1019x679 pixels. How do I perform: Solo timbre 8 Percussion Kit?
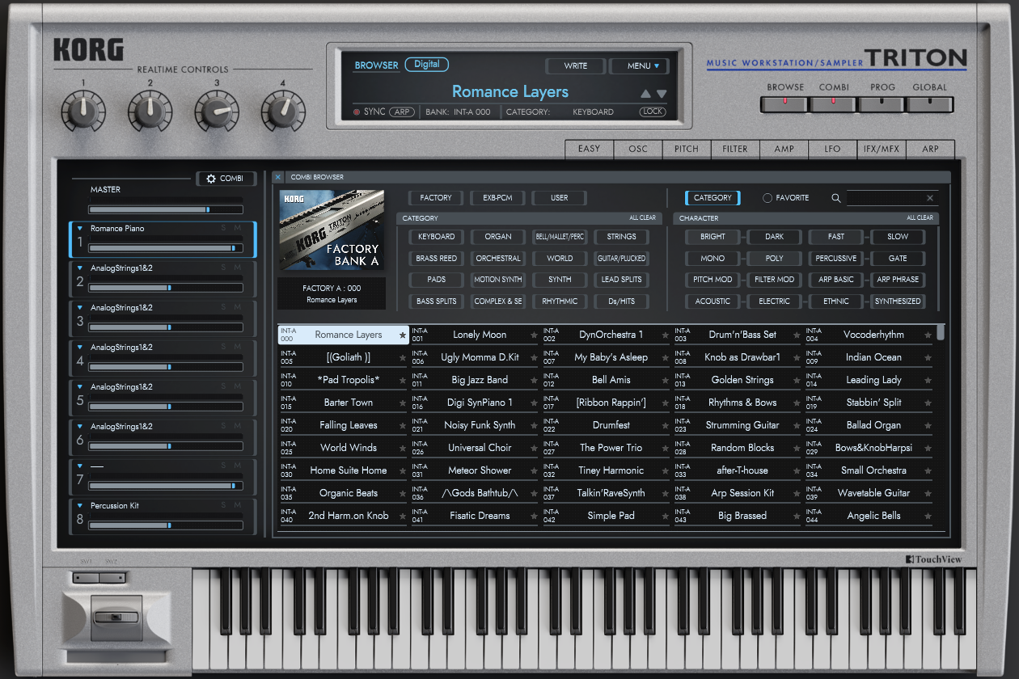224,506
